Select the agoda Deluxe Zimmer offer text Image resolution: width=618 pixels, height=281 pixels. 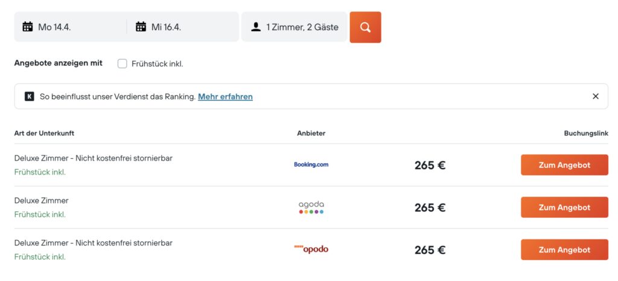pyautogui.click(x=42, y=200)
